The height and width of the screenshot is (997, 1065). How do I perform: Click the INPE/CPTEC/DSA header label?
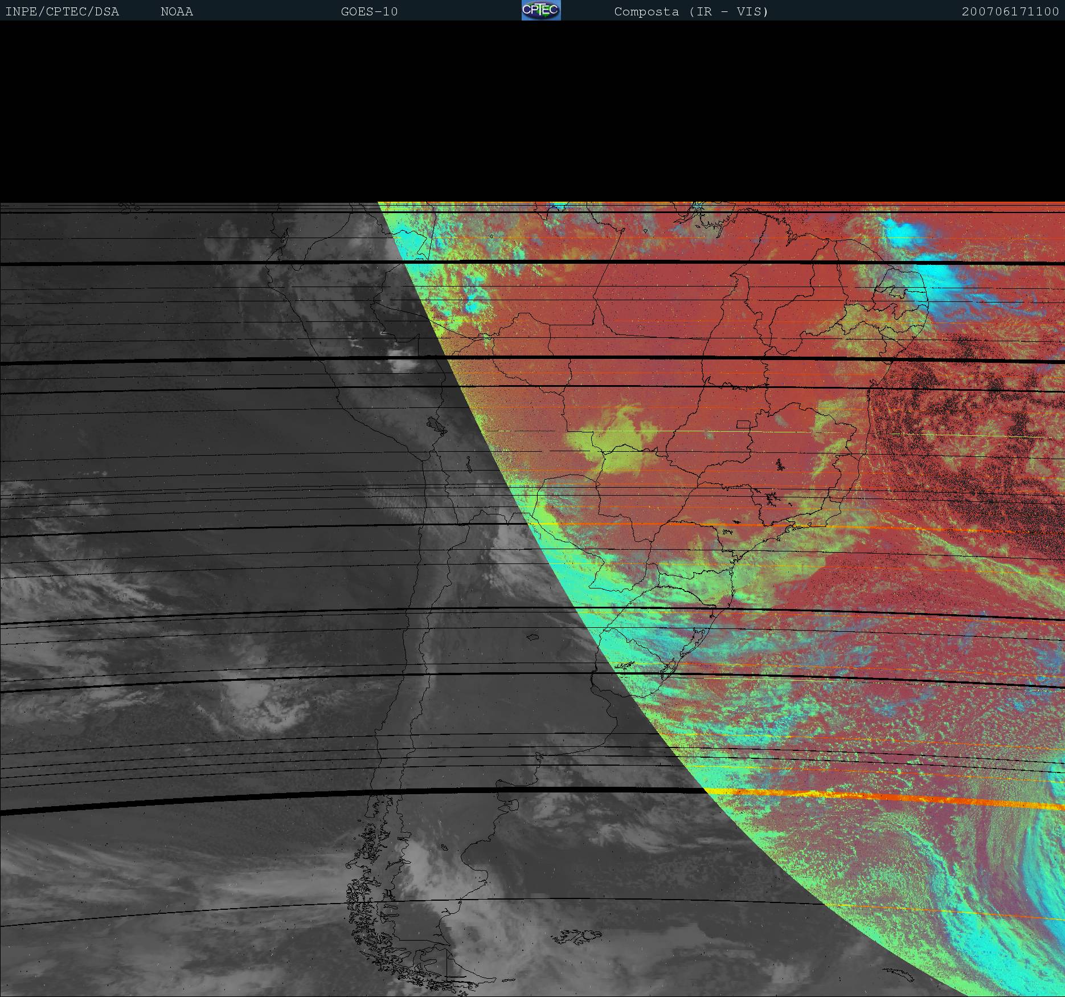[x=62, y=11]
